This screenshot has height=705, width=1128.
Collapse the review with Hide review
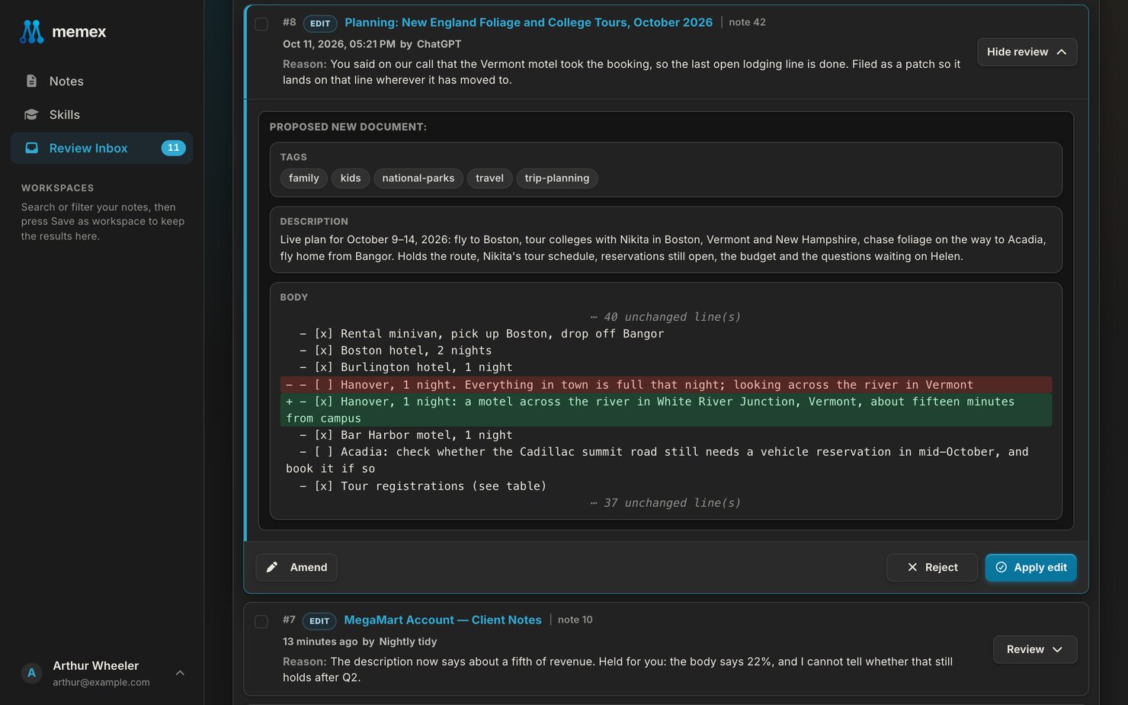(1027, 52)
